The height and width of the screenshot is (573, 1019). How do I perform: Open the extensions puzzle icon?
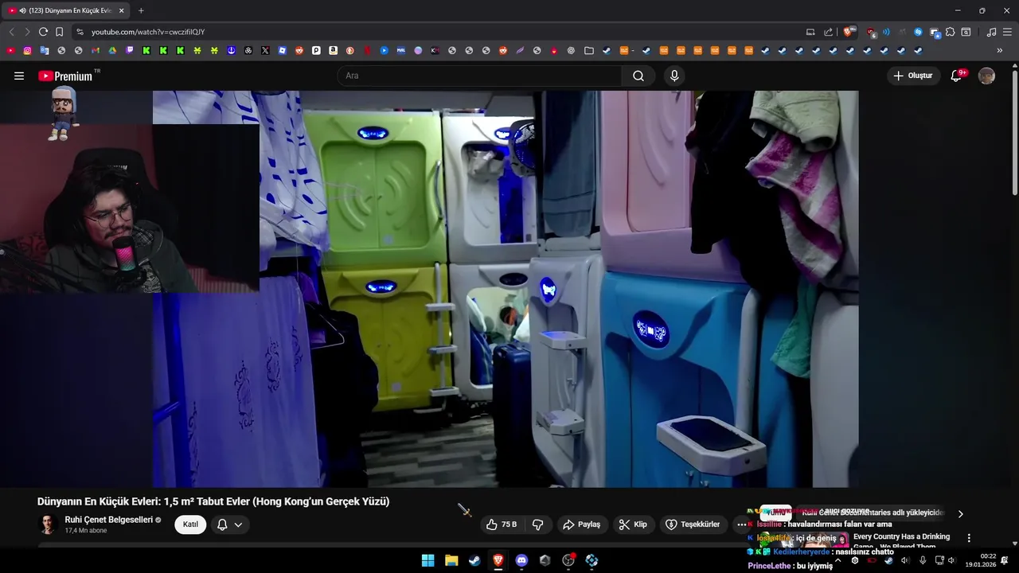[x=950, y=32]
